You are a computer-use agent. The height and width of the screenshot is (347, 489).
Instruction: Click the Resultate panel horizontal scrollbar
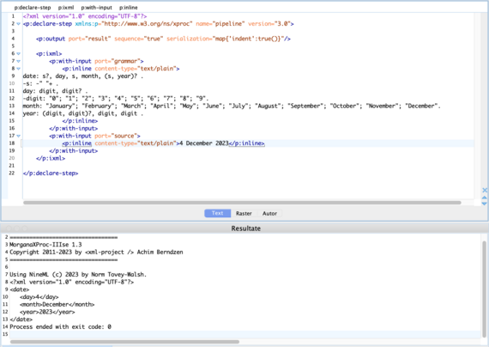[x=124, y=342]
